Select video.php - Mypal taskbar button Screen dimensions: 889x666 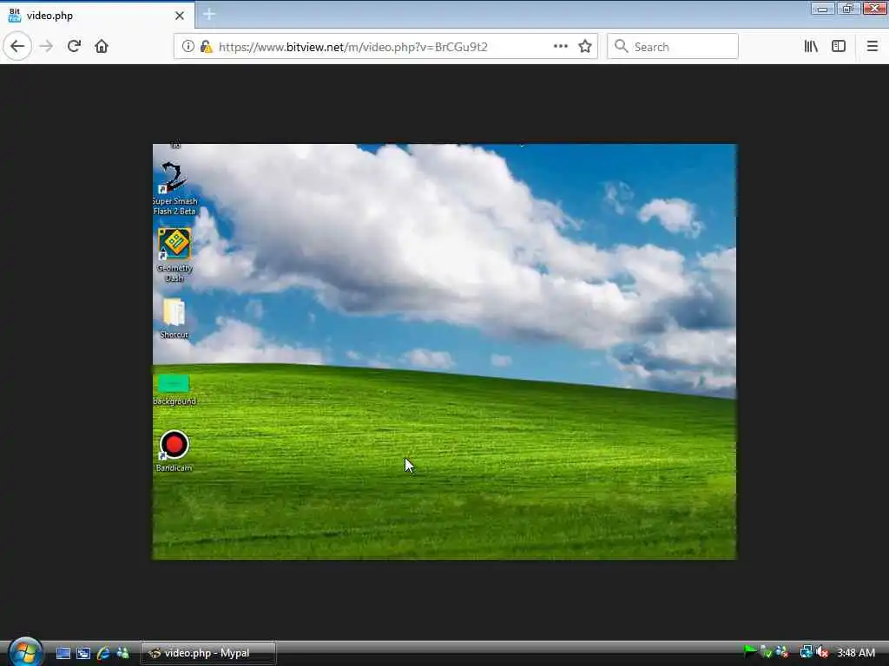(x=208, y=653)
